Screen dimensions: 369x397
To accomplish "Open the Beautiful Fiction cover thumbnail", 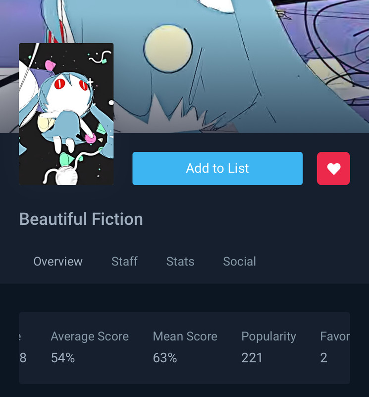I will click(66, 114).
